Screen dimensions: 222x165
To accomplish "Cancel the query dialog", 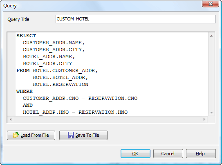I will 168,154.
